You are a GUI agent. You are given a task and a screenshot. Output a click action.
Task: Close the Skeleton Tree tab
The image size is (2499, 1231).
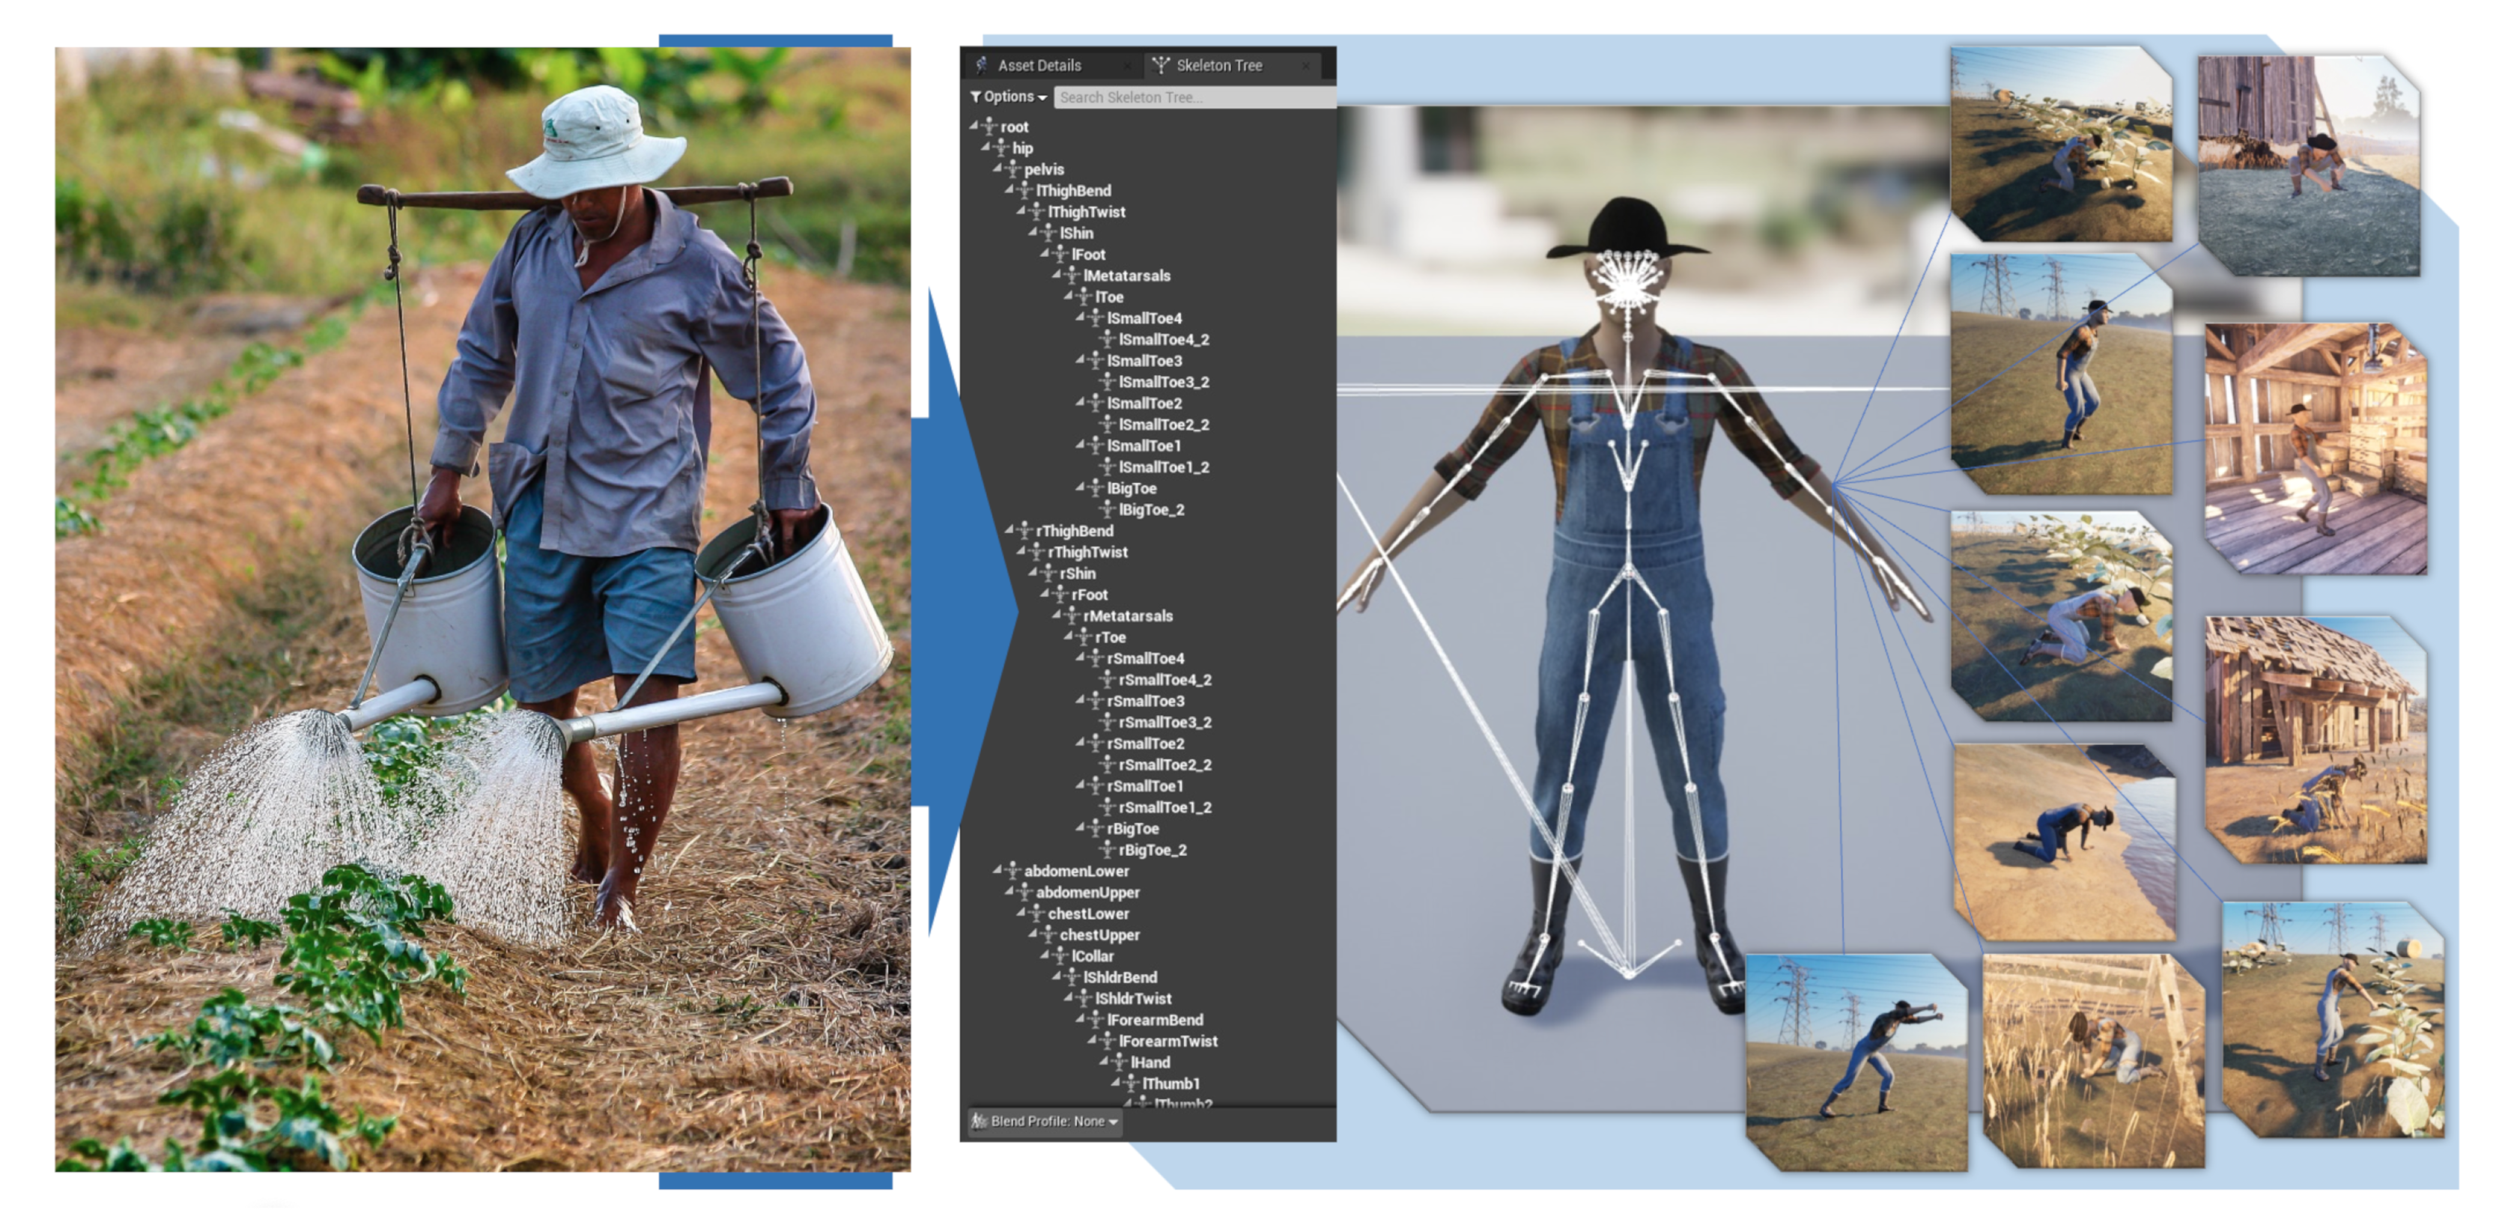point(1306,65)
